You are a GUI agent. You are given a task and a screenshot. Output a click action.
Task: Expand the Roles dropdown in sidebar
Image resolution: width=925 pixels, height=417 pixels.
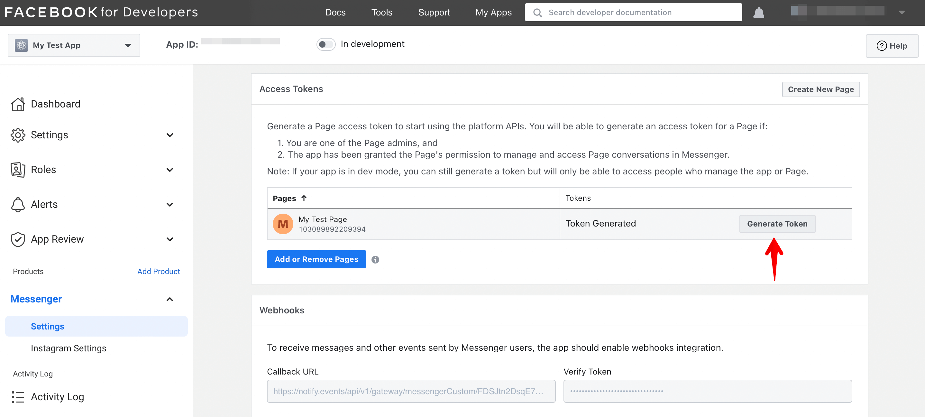tap(170, 169)
